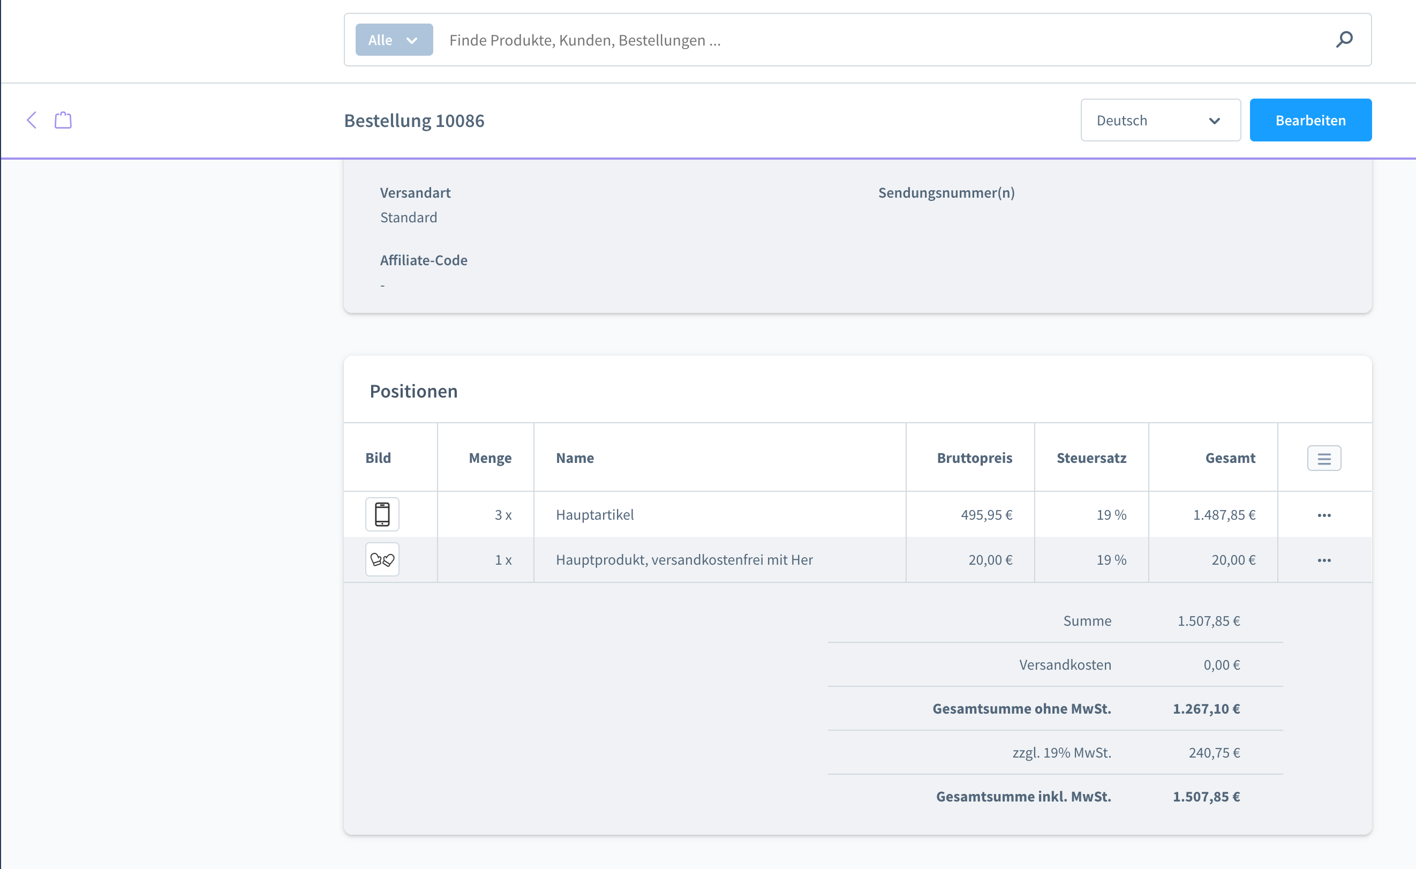Open the Deutsch language dropdown
The image size is (1416, 869).
coord(1160,120)
